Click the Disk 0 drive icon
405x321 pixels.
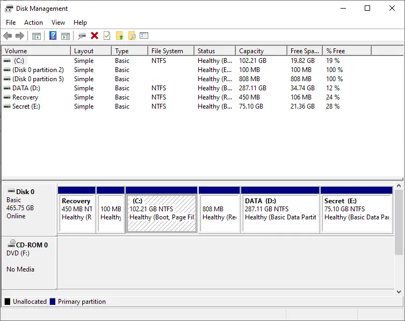tap(11, 191)
